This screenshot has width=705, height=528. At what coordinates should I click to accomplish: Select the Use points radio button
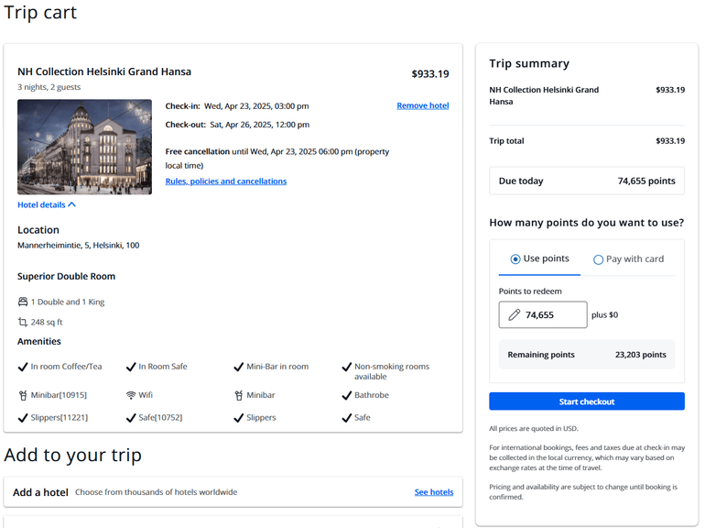pos(515,259)
